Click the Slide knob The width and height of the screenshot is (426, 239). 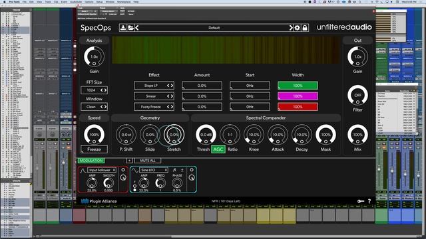click(x=150, y=134)
